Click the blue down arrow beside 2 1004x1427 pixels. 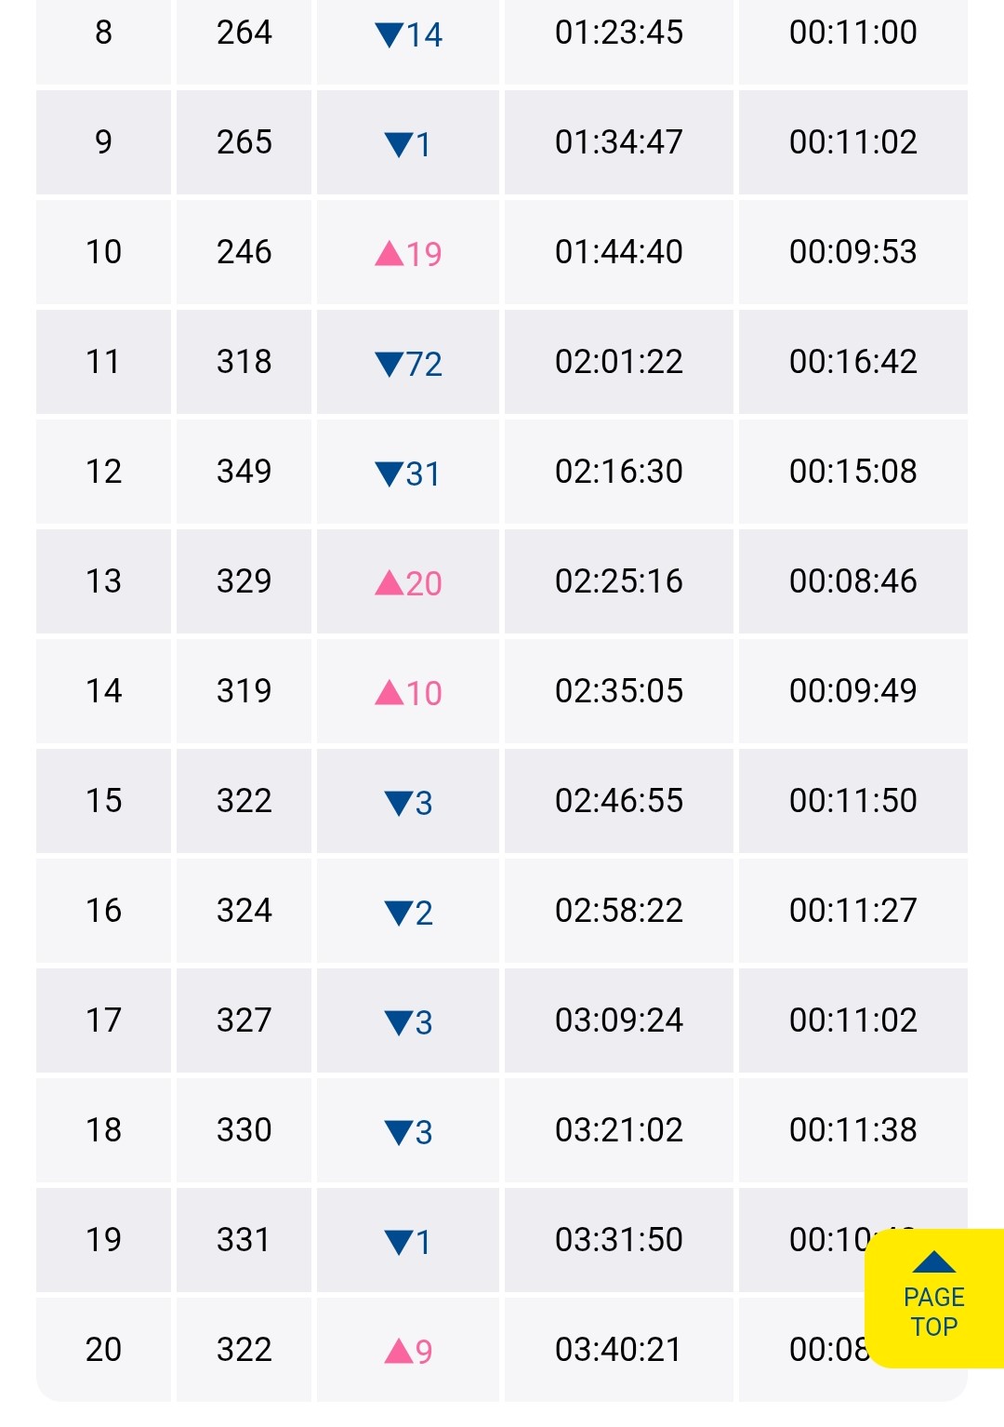pos(398,913)
